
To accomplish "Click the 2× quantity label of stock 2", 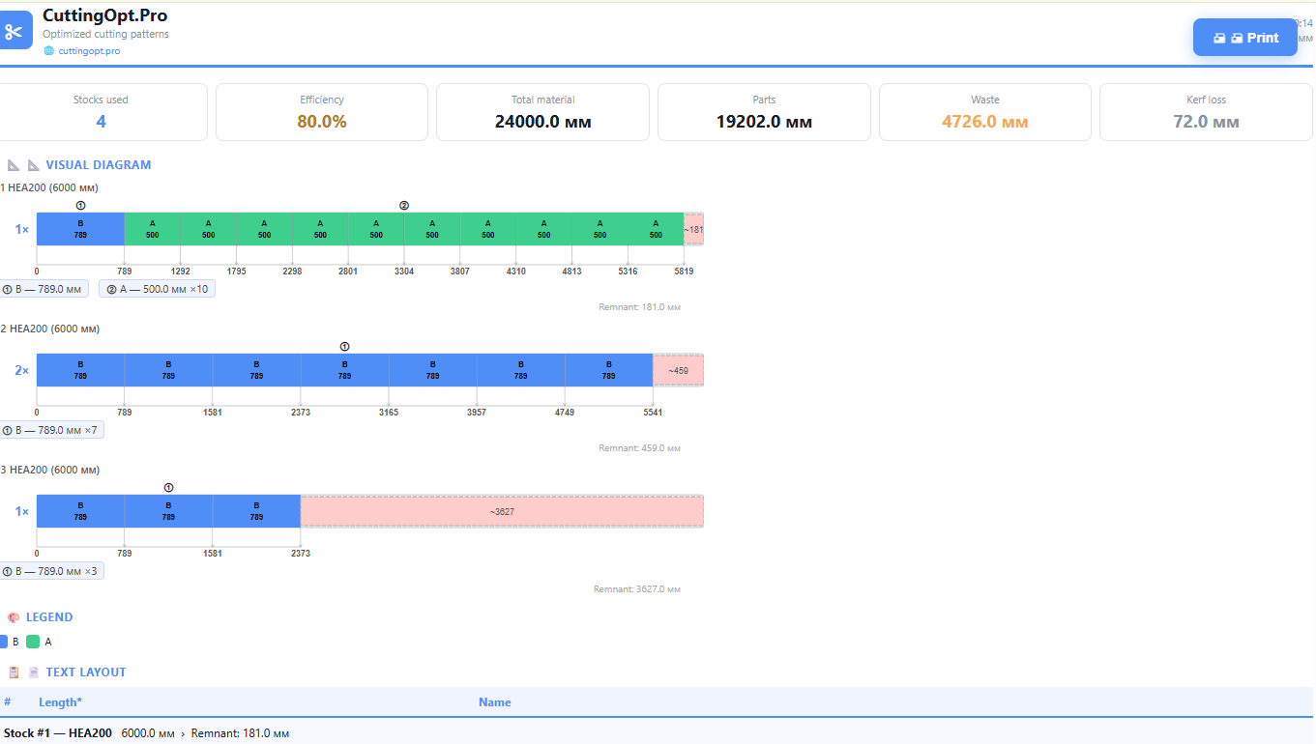I will 21,370.
